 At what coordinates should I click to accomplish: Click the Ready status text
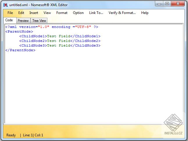(11, 135)
